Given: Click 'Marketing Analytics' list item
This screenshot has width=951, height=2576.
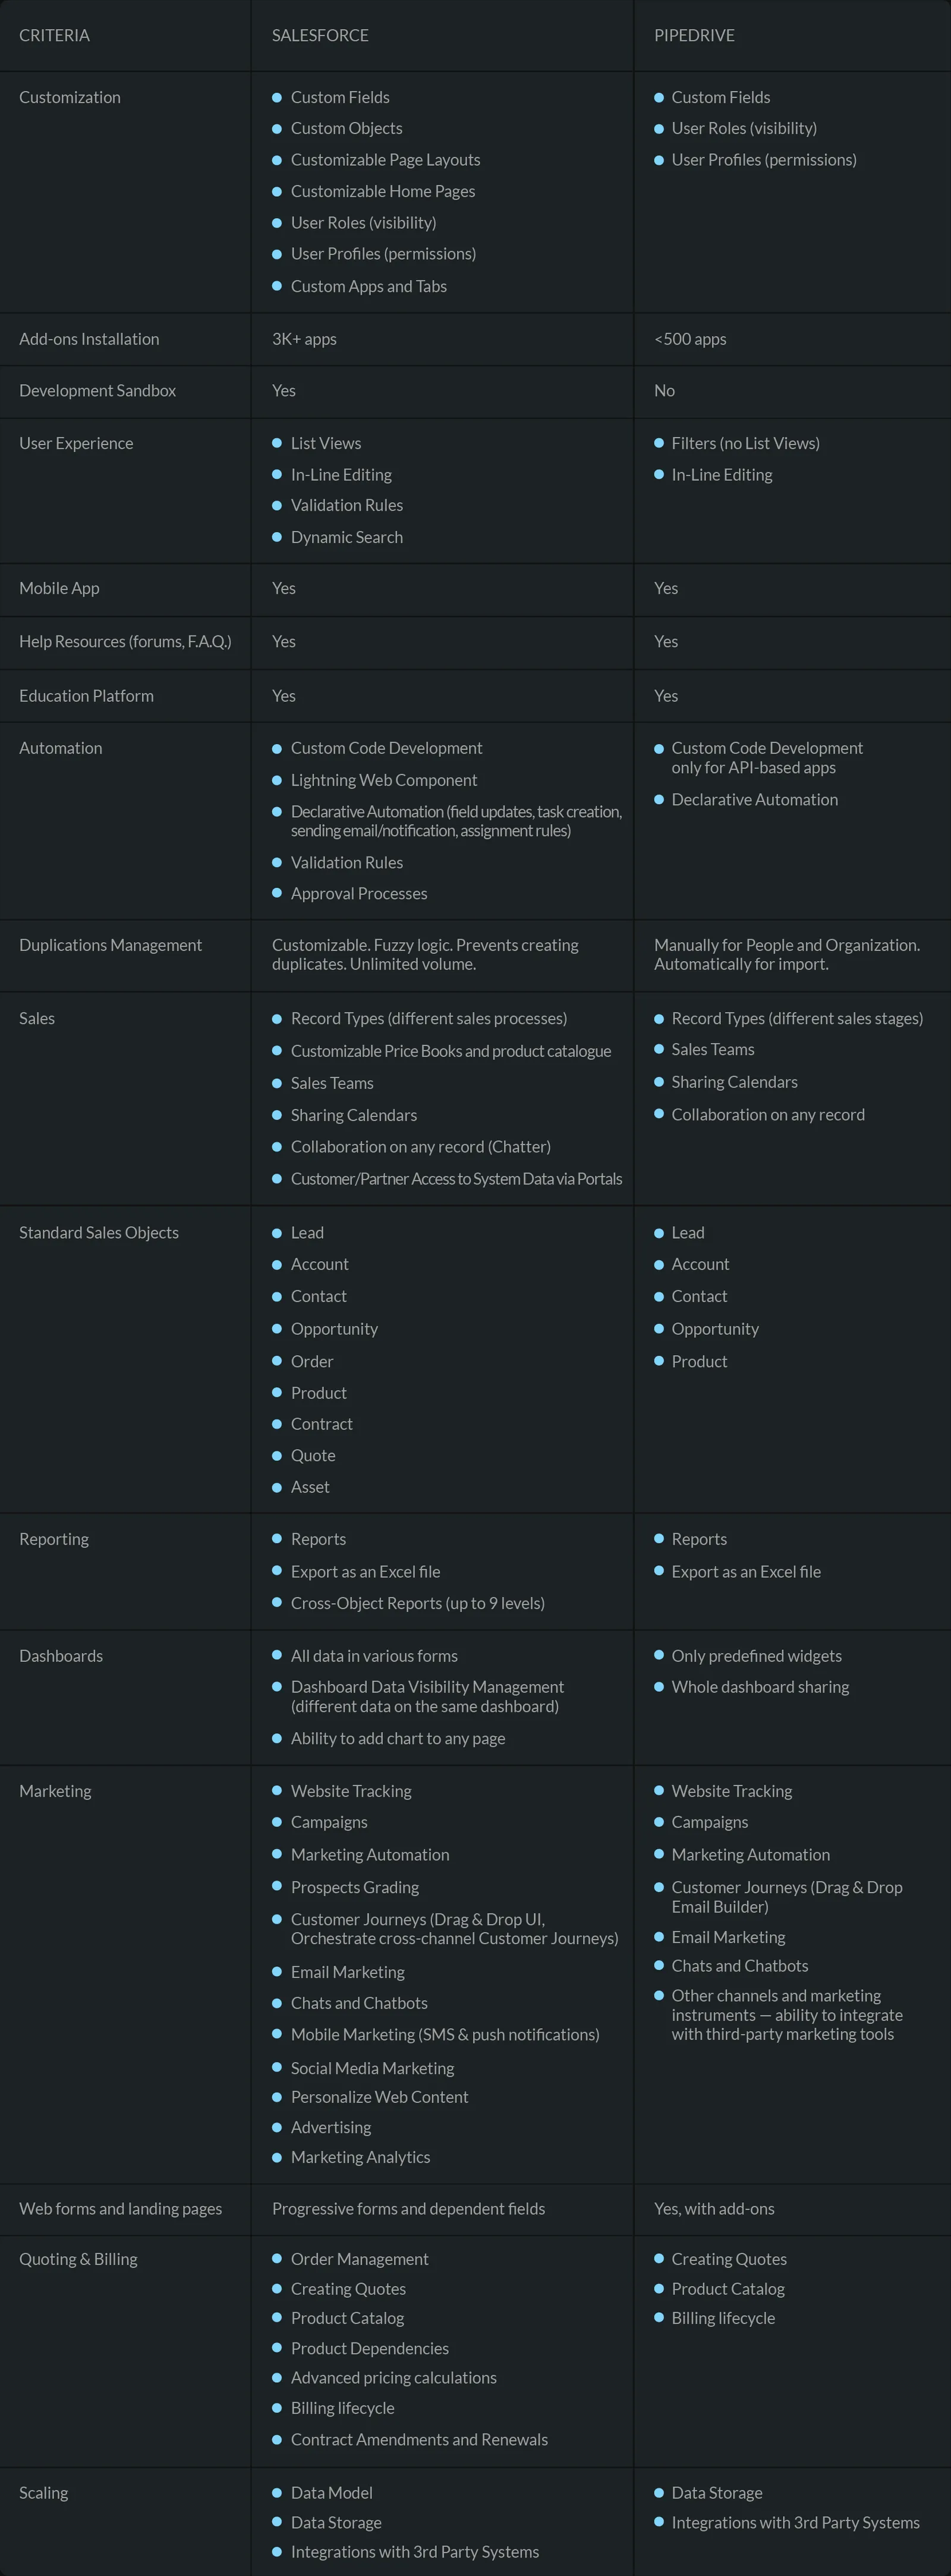Looking at the screenshot, I should pos(360,2158).
